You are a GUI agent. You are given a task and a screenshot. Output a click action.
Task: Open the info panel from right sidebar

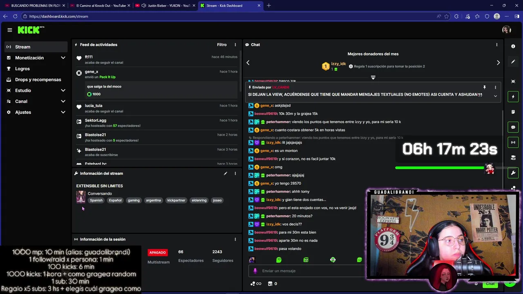pos(513,46)
